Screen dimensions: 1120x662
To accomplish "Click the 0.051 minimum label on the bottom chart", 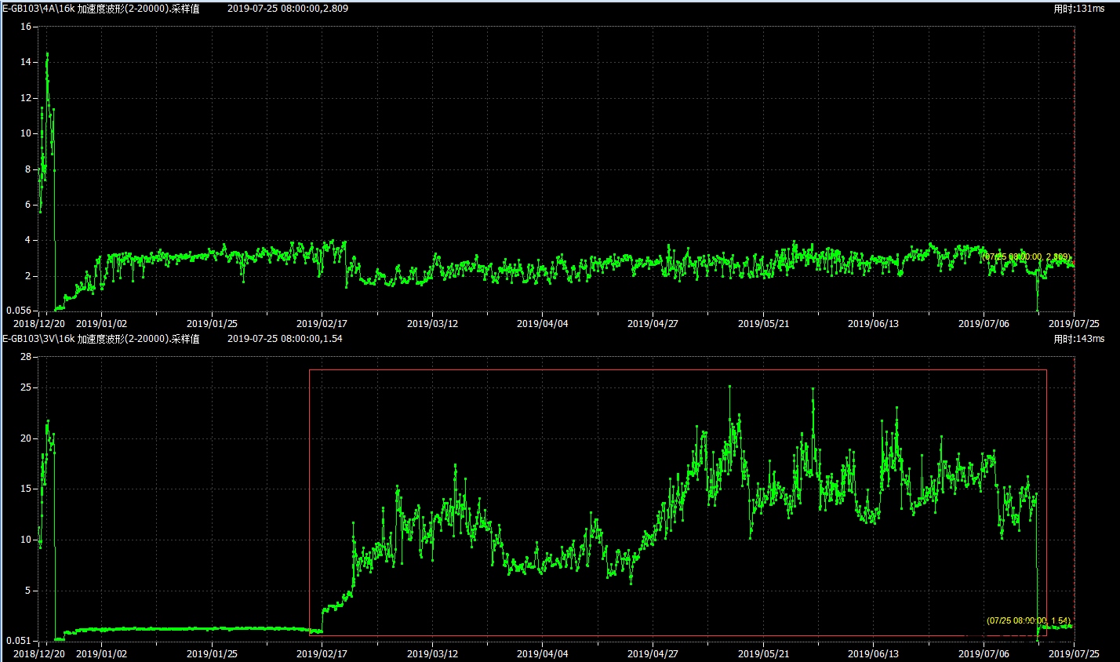I will 17,642.
